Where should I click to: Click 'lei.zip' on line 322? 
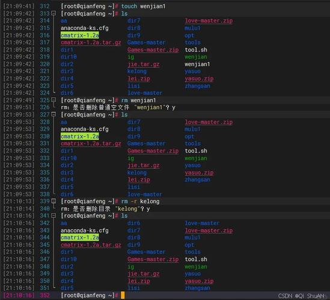[x=139, y=79]
